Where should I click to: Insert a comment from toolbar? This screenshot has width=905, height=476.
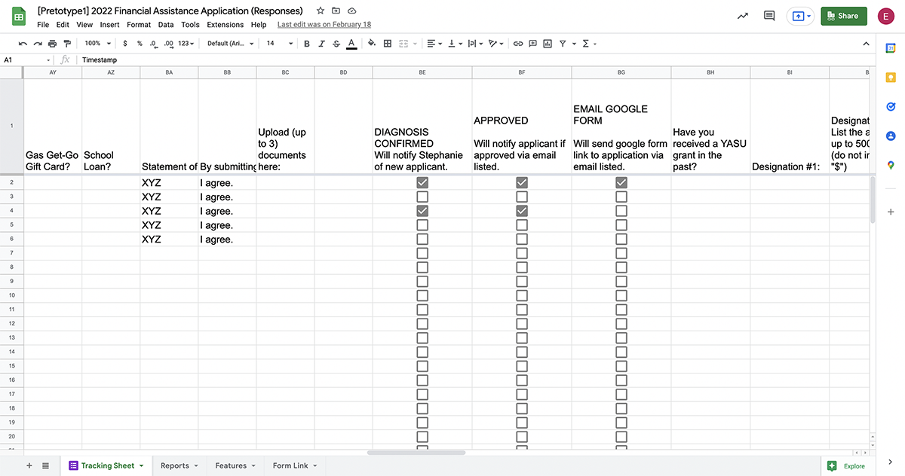[532, 44]
